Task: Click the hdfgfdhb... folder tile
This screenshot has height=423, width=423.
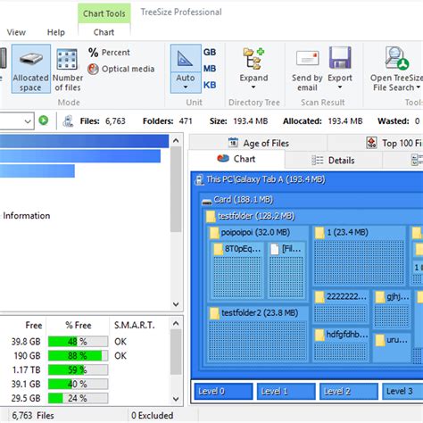Action: 342,345
